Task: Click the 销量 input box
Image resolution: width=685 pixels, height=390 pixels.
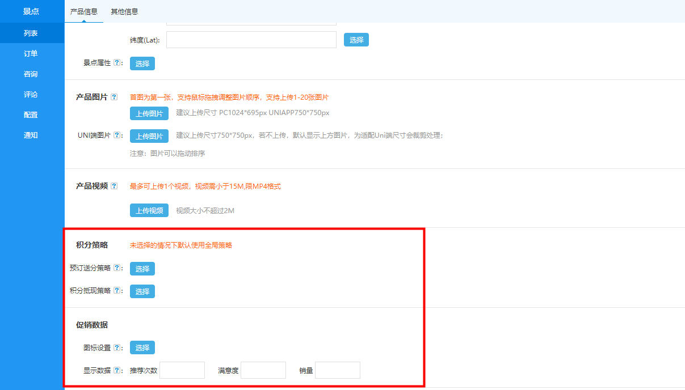Action: coord(338,370)
